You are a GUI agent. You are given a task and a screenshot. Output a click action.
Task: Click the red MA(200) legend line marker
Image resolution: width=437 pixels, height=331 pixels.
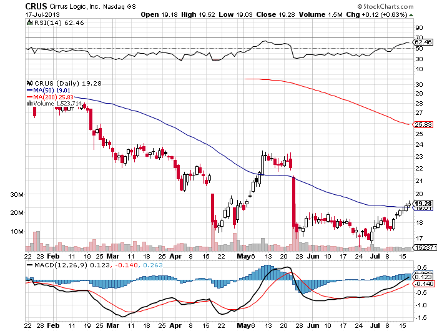tap(29, 97)
